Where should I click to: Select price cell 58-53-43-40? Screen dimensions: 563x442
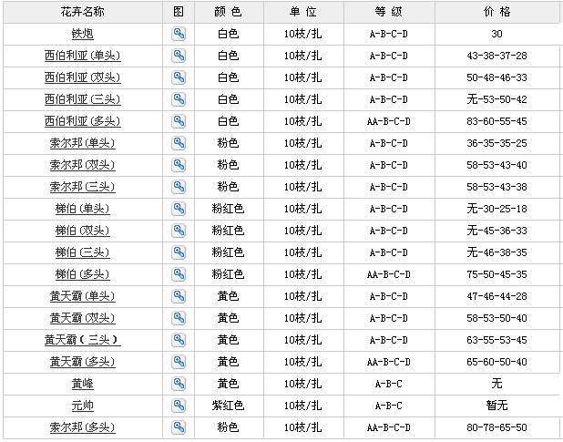click(x=496, y=165)
